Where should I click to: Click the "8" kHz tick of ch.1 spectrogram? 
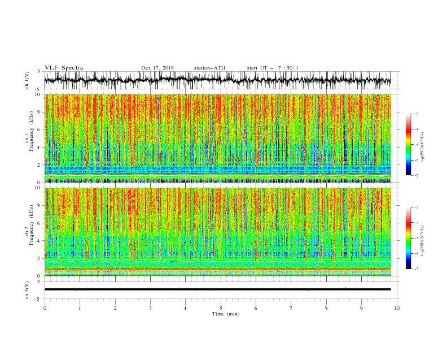40,112
